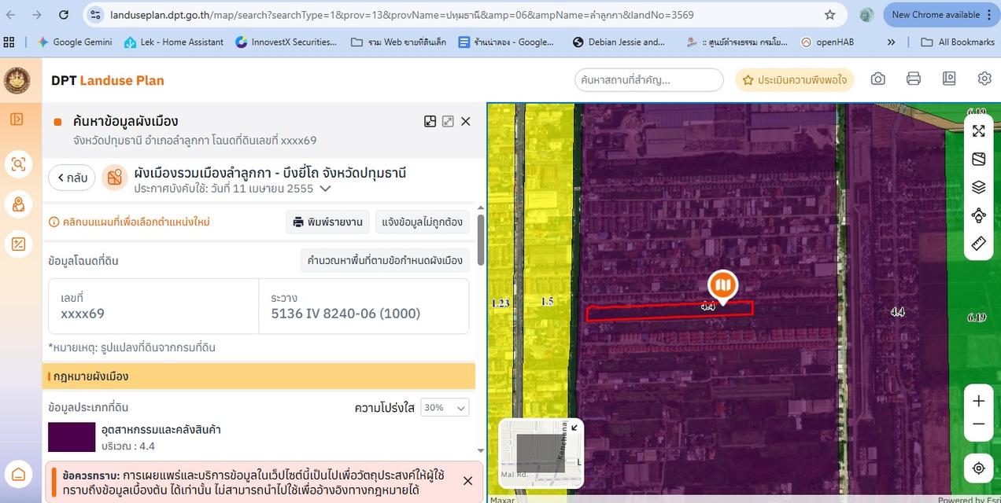This screenshot has width=1001, height=503.
Task: Open the transparency 30% dropdown
Action: 445,407
